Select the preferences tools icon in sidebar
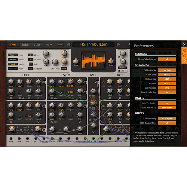The width and height of the screenshot is (187, 187). [184, 61]
